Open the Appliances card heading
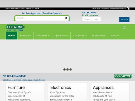Screen dimensions: 135x101 103,88
